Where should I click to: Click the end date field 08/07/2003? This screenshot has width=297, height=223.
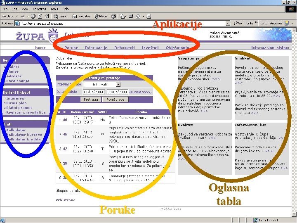point(118,92)
